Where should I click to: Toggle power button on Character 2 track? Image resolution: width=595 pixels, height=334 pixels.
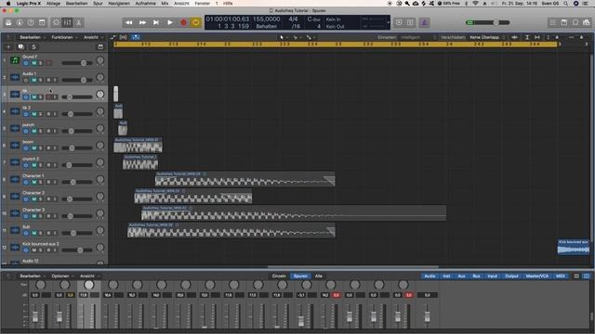(x=26, y=199)
